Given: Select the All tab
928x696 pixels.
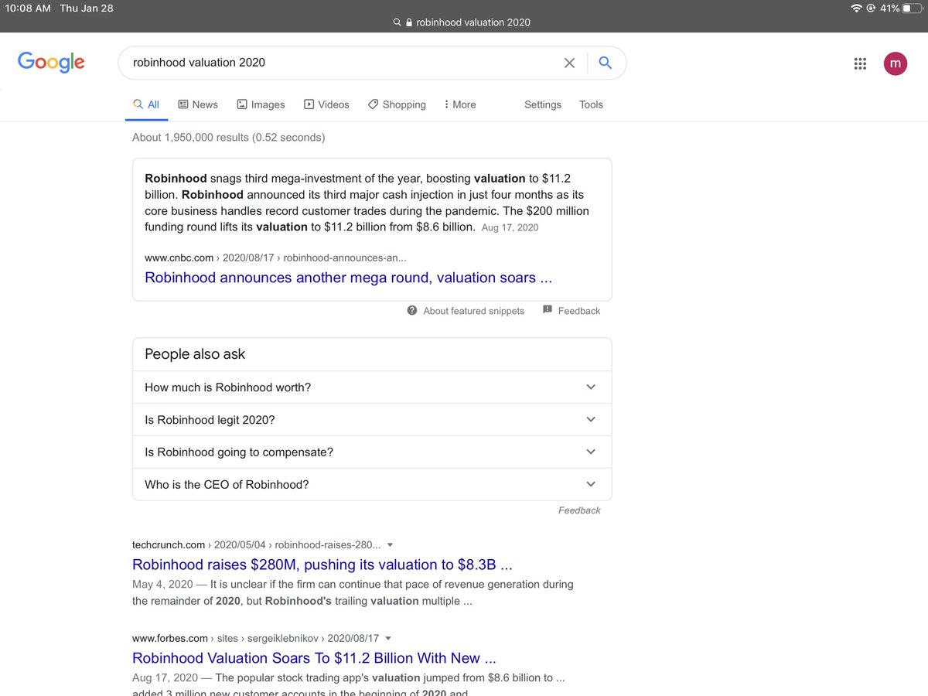Looking at the screenshot, I should [x=146, y=104].
